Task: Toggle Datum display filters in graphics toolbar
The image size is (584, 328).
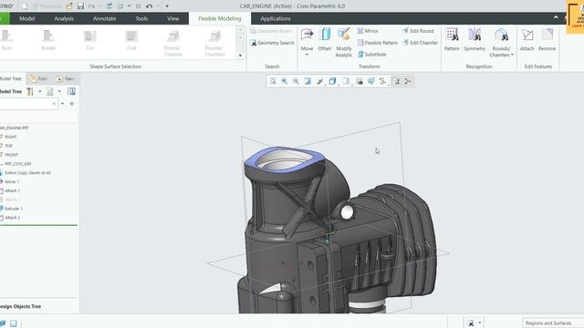Action: click(382, 81)
